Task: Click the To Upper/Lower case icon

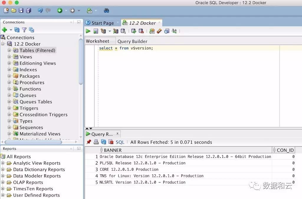Action: click(x=174, y=31)
